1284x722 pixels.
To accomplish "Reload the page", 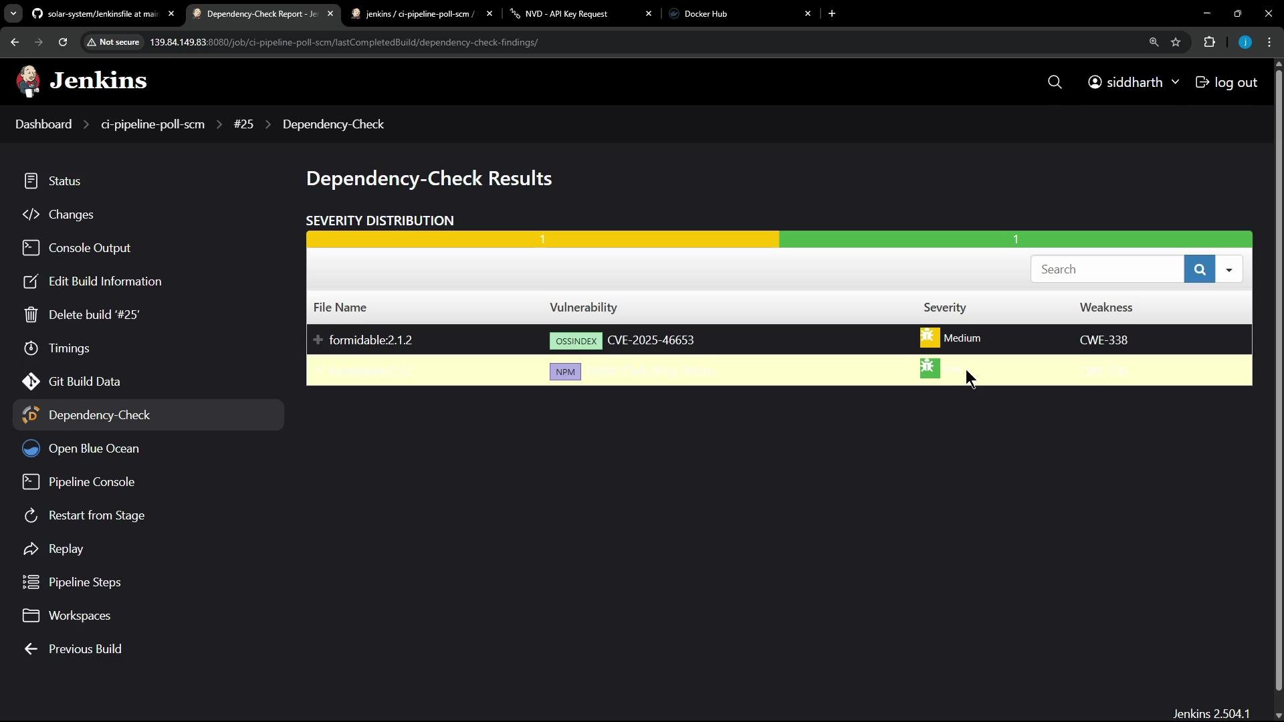I will pyautogui.click(x=63, y=42).
